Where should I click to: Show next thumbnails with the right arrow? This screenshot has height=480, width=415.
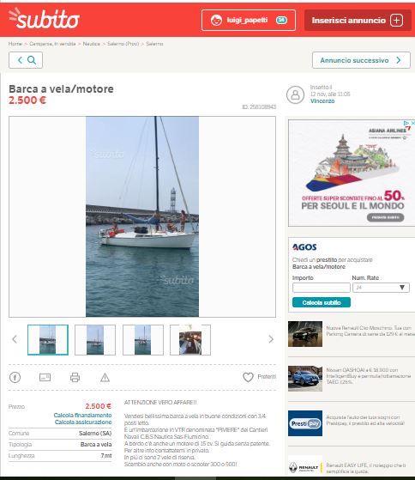271,339
